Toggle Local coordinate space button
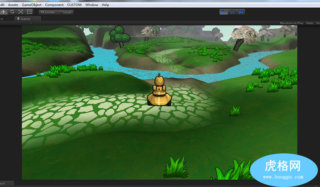The width and height of the screenshot is (320, 187). [x=66, y=12]
